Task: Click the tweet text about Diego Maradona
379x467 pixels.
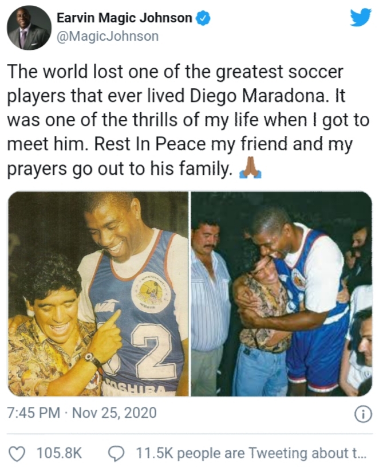Action: click(188, 120)
